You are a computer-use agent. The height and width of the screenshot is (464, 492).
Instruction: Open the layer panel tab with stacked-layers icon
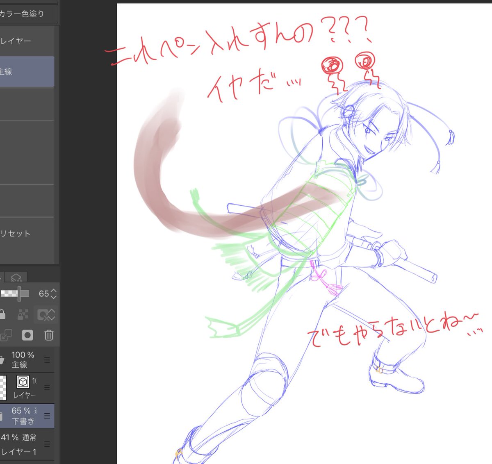(16, 277)
